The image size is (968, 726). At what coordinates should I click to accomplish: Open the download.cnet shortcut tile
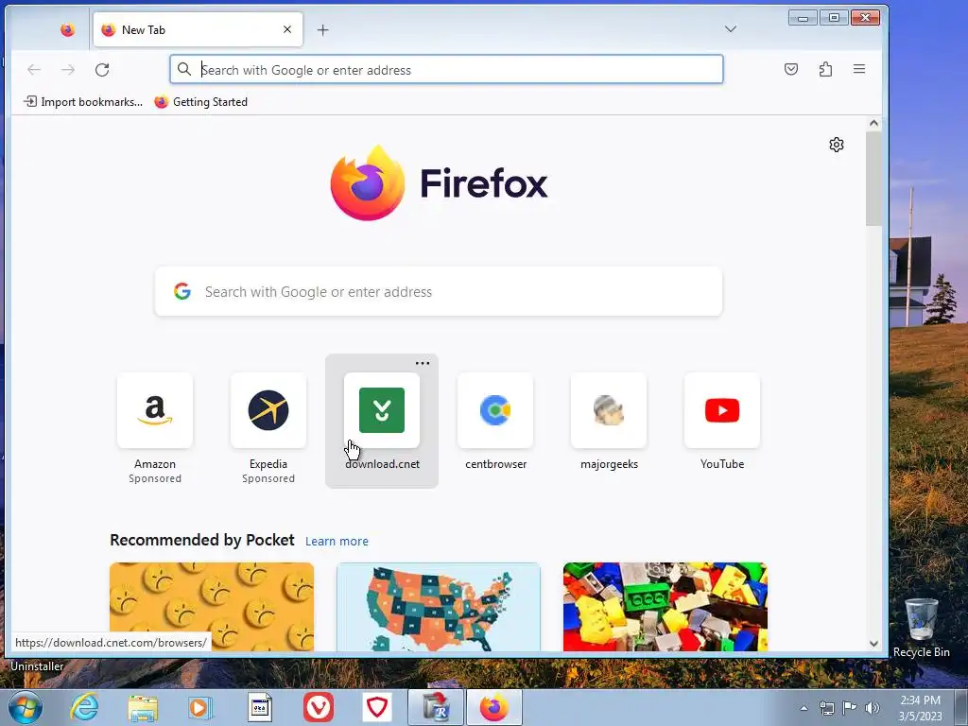pos(382,421)
